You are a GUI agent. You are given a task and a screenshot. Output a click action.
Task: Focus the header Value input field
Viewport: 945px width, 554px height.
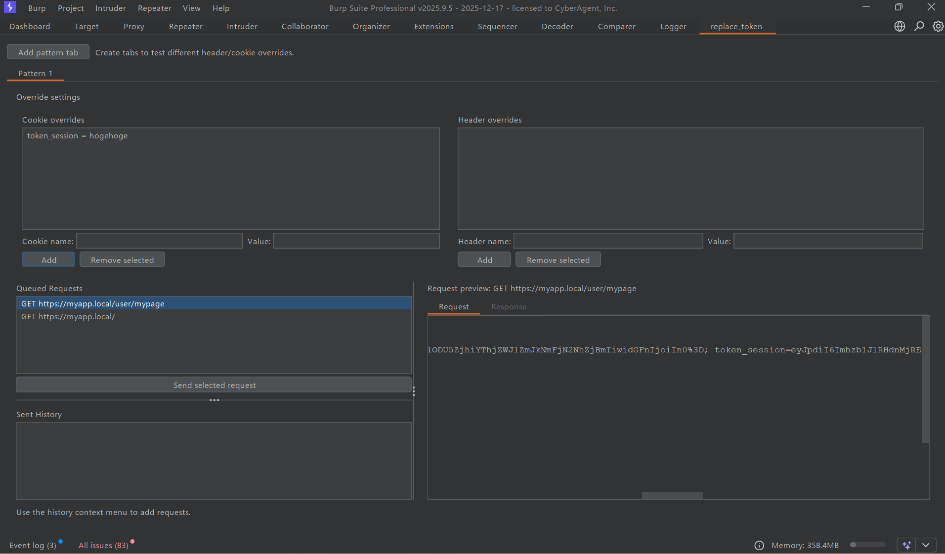click(828, 241)
